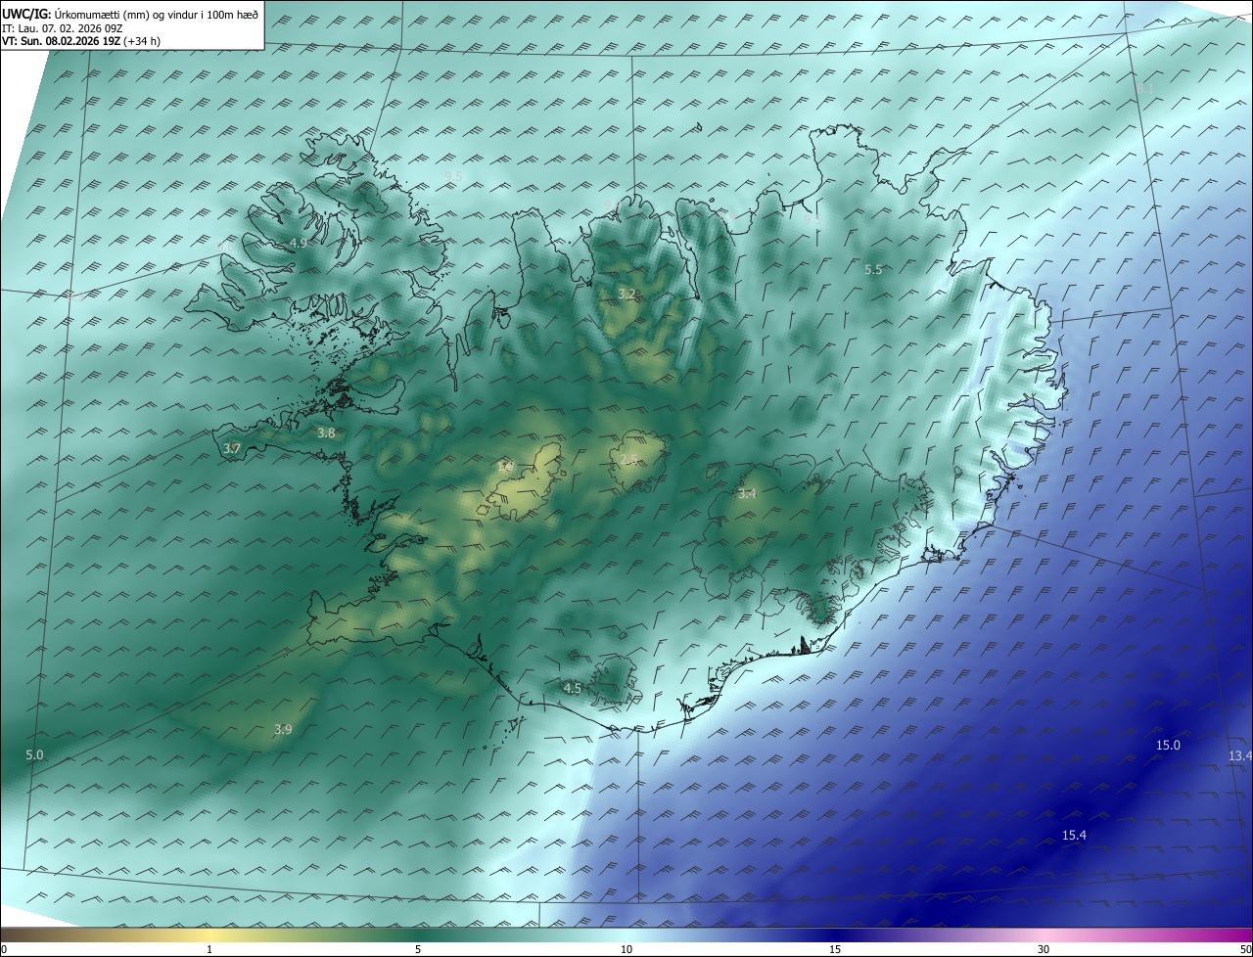Click the pink colorbar segment above tick 30
Image resolution: width=1253 pixels, height=957 pixels.
click(1044, 934)
